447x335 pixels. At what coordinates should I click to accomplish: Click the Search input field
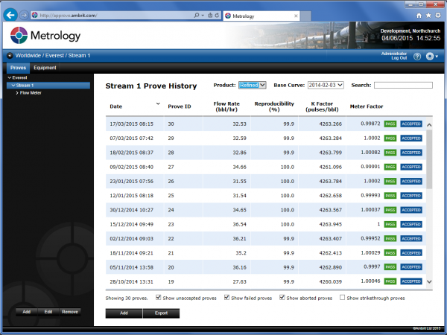click(403, 85)
